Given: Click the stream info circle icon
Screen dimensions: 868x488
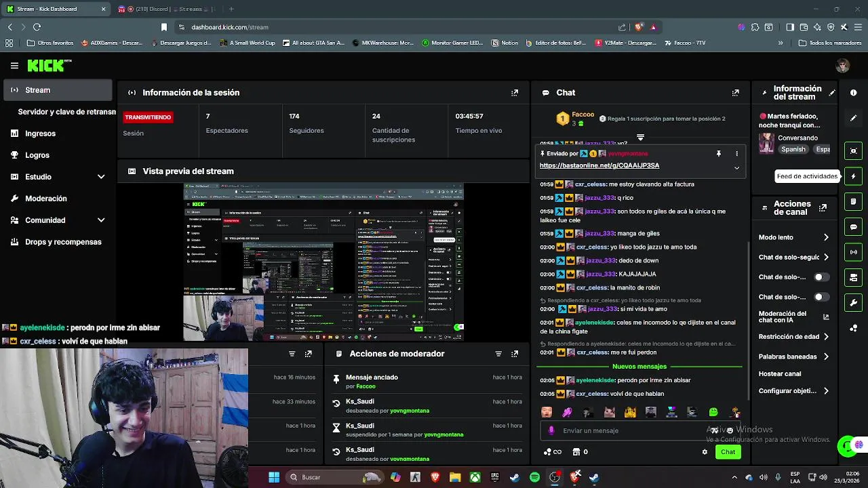Looking at the screenshot, I should [x=854, y=93].
